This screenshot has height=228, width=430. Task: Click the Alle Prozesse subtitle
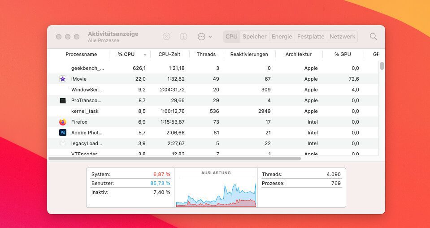(x=104, y=41)
